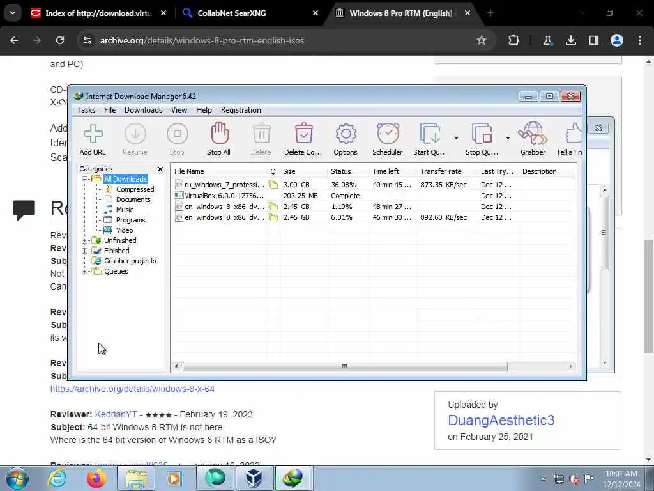Sort by Time left column header
Viewport: 654px width, 491px height.
pyautogui.click(x=393, y=171)
